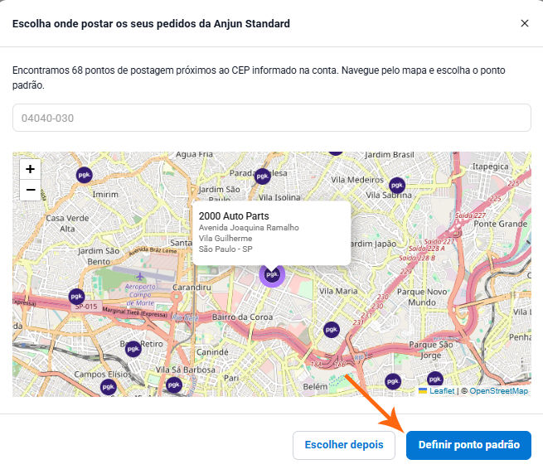Select pgk marker at map top edge
This screenshot has width=543, height=474.
335,154
